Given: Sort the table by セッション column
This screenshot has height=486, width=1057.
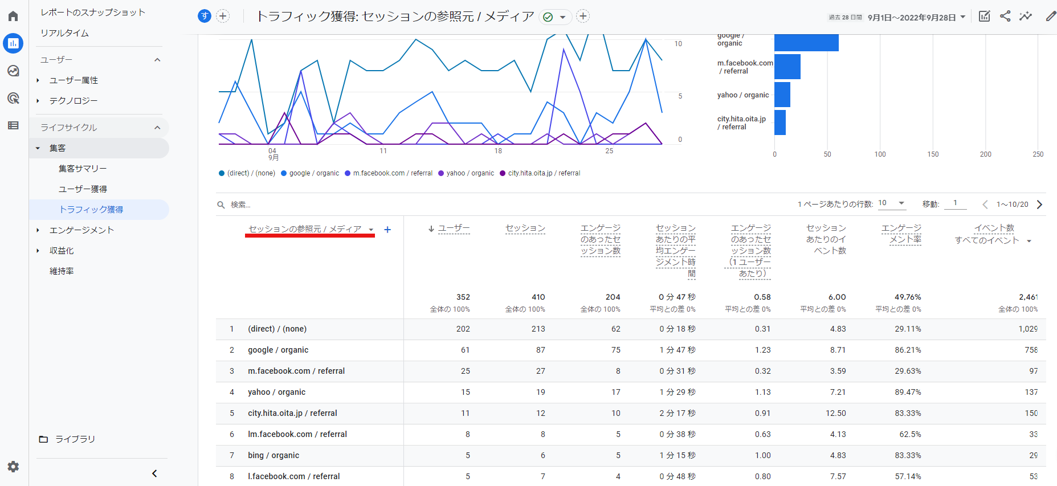Looking at the screenshot, I should (525, 228).
